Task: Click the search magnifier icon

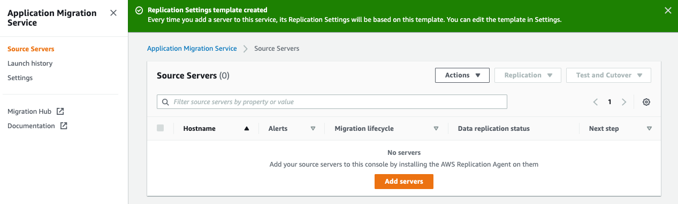Action: [x=165, y=102]
